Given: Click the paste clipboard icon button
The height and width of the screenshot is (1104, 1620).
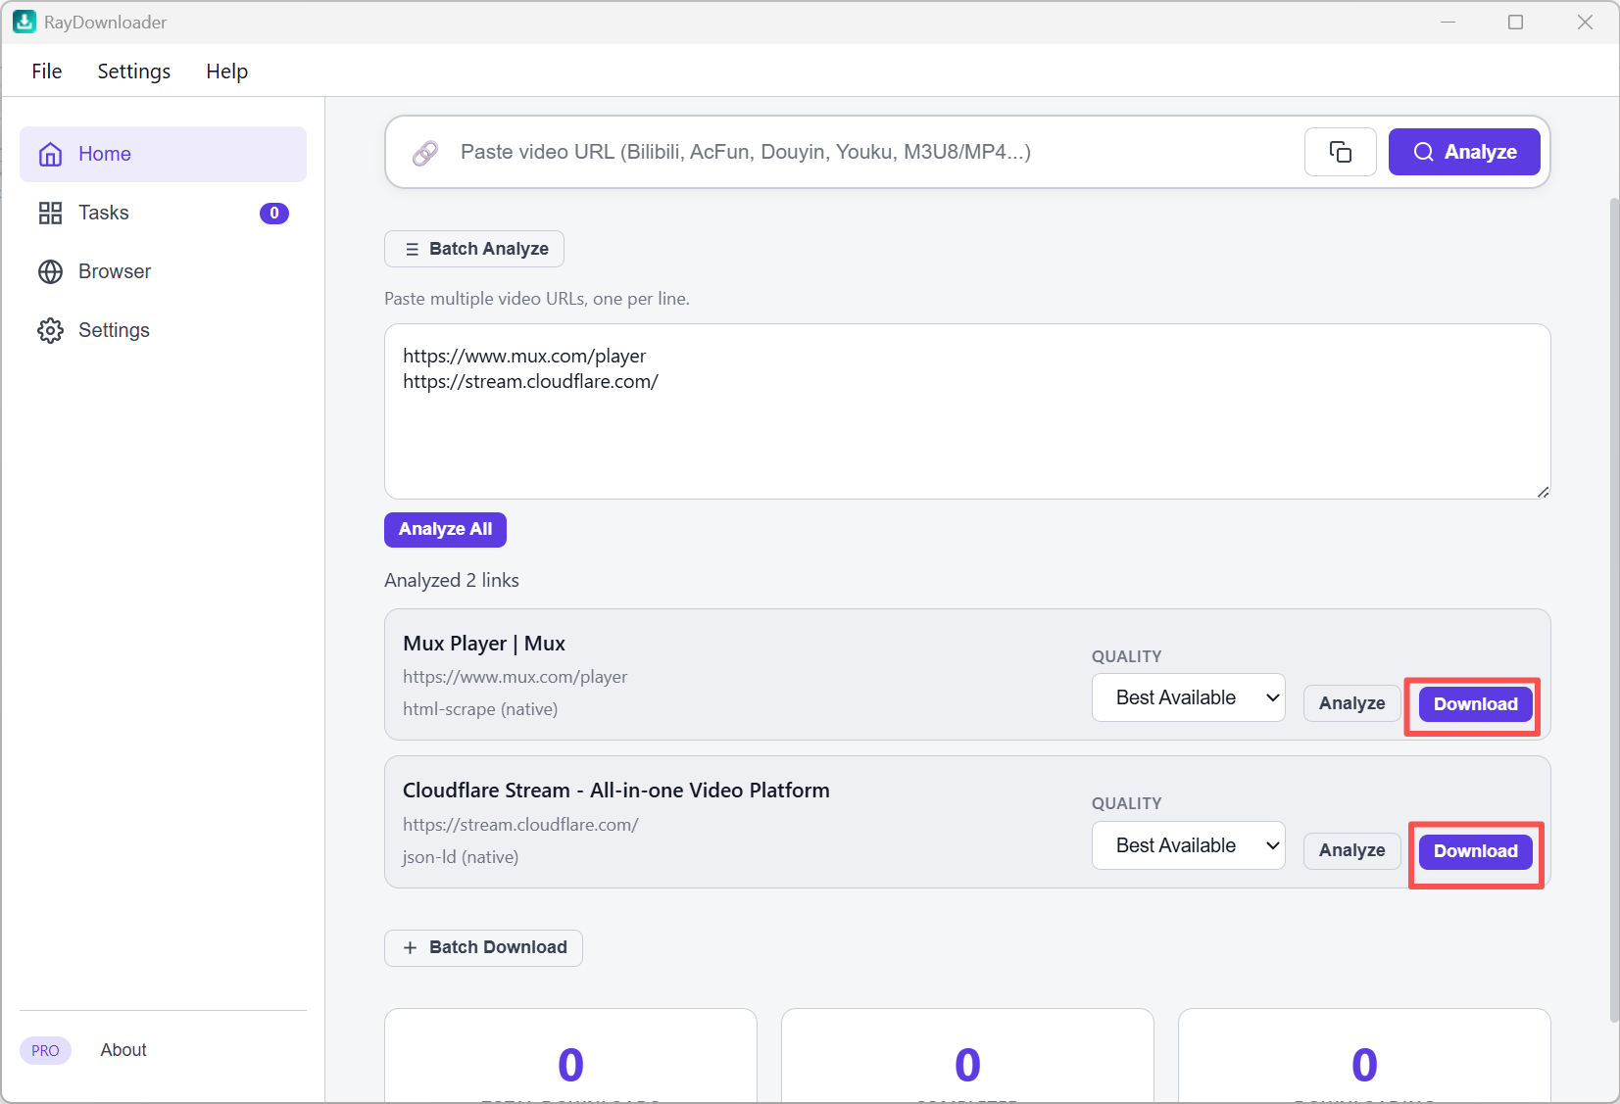Looking at the screenshot, I should [1340, 152].
